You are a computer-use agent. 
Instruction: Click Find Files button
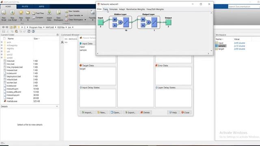pyautogui.click(x=38, y=13)
